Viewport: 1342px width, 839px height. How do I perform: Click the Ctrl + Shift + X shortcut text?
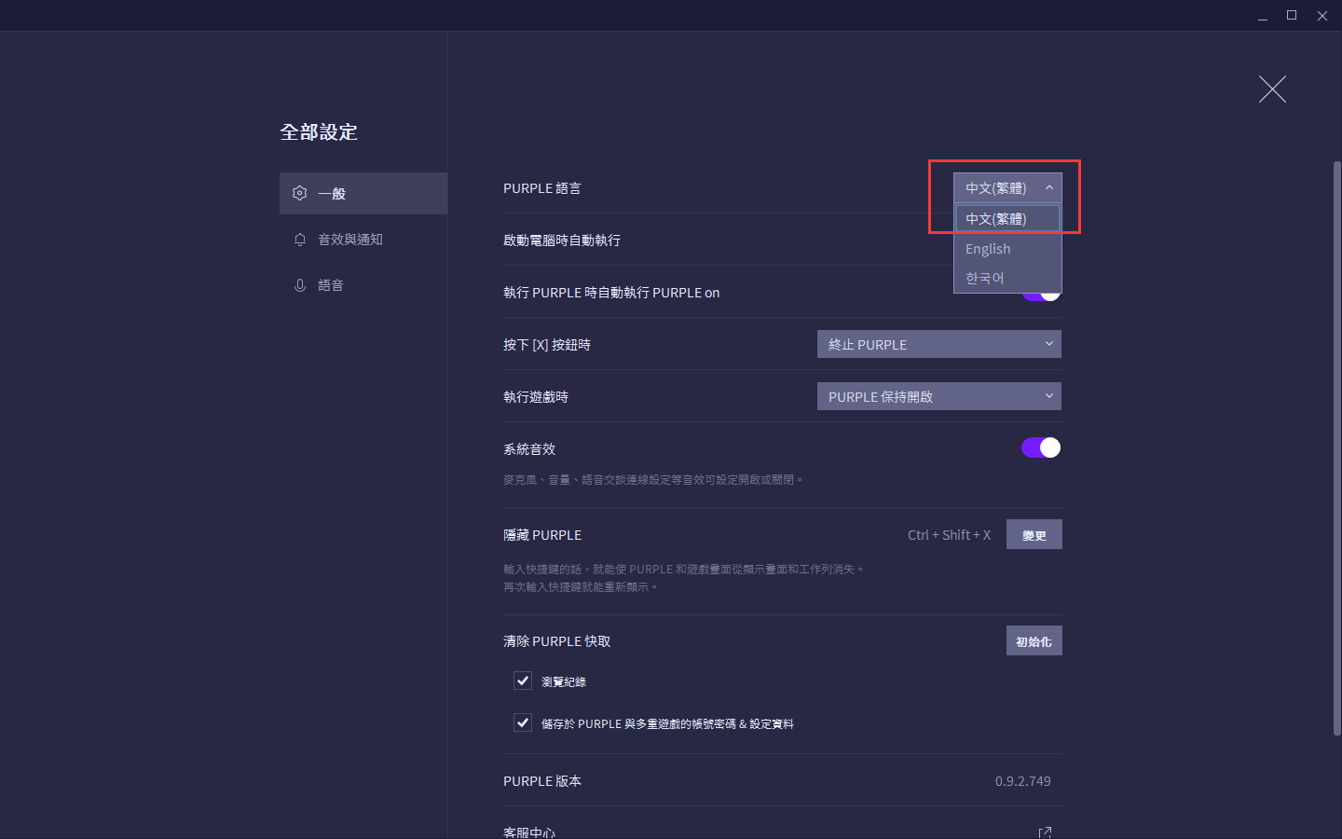click(x=949, y=535)
